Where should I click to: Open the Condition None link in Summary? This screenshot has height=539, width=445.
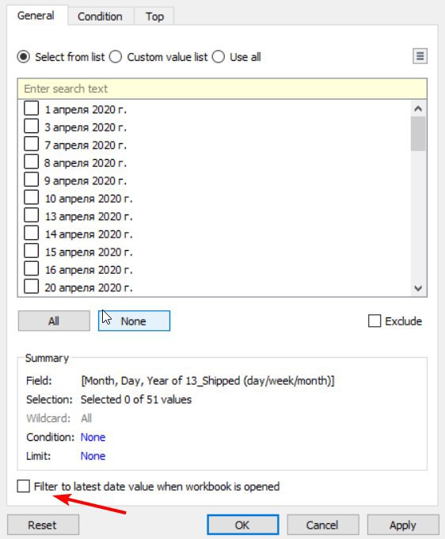(x=93, y=437)
